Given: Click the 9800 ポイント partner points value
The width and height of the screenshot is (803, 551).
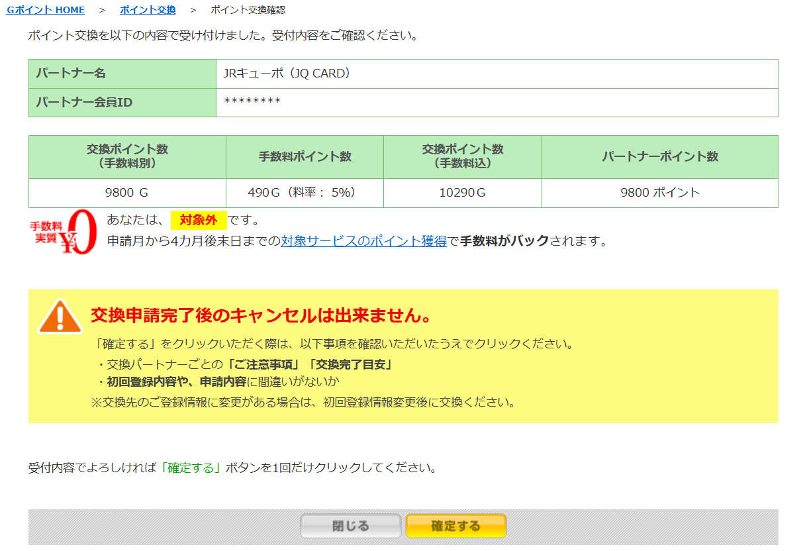Looking at the screenshot, I should (x=659, y=193).
